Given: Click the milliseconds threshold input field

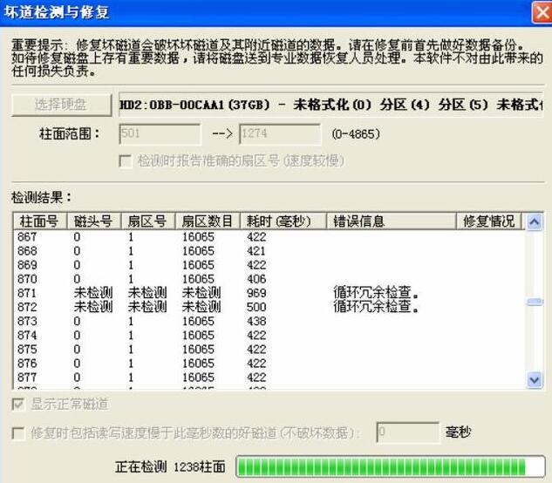Looking at the screenshot, I should coord(408,432).
